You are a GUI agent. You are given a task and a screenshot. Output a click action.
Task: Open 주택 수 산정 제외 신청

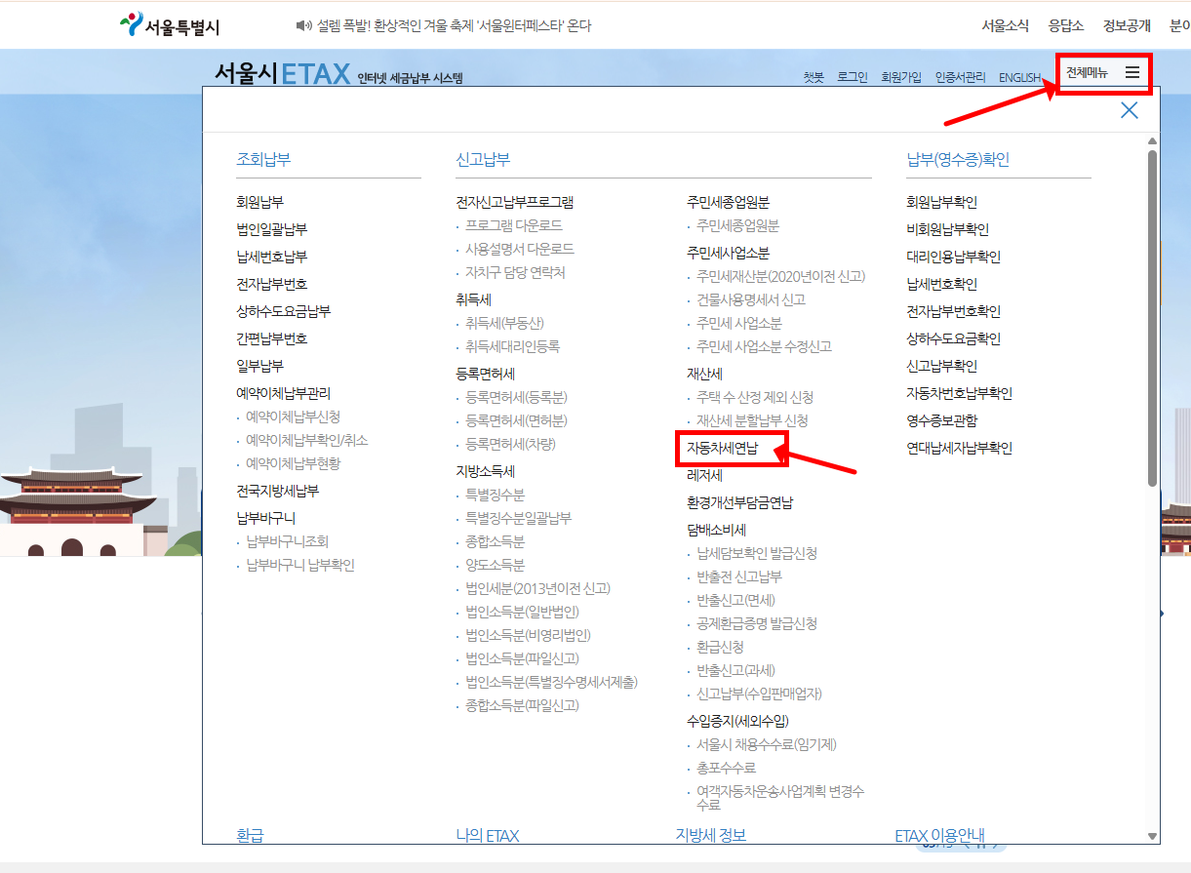755,397
